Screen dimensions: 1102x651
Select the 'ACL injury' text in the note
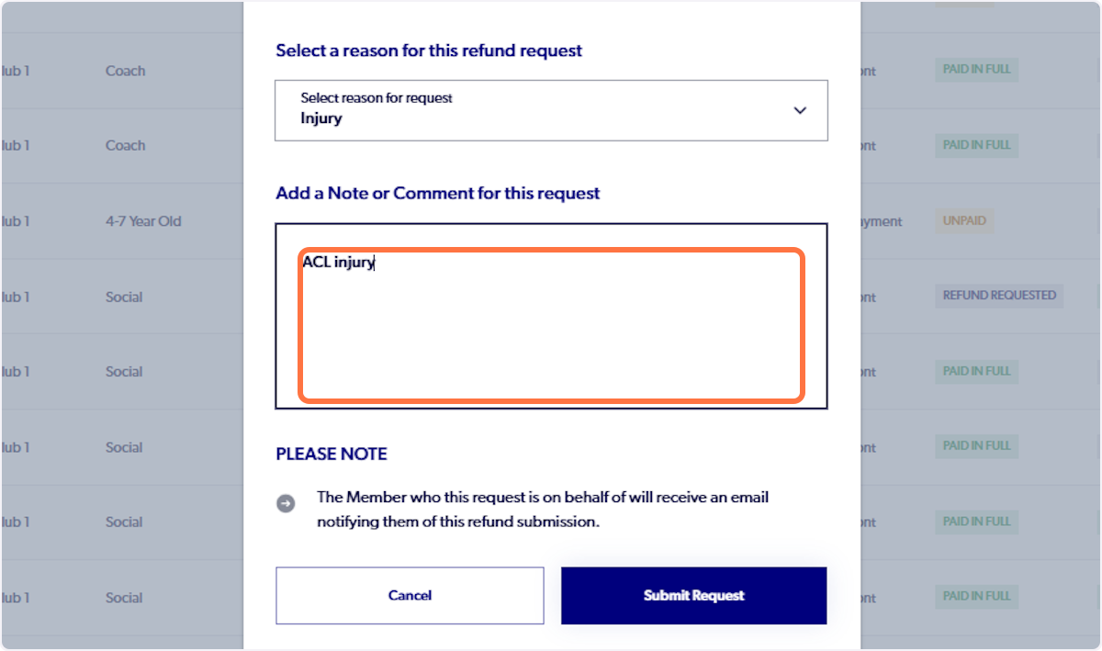click(x=337, y=263)
